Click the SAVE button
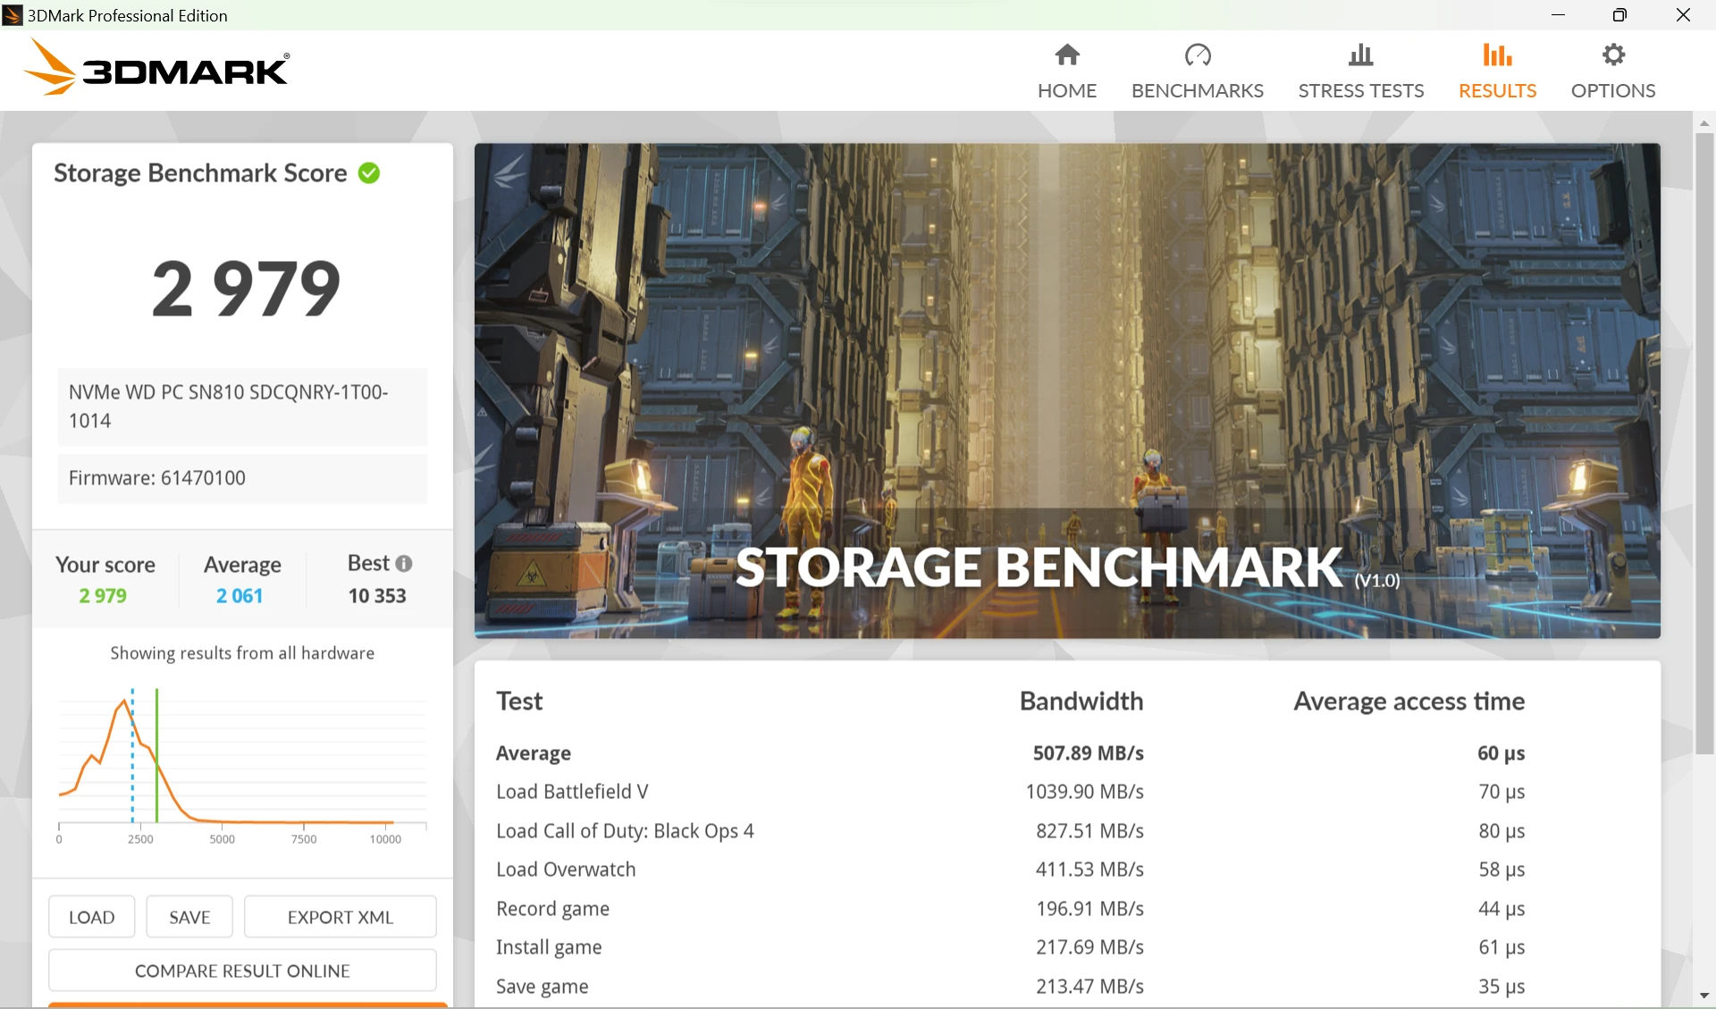This screenshot has width=1716, height=1009. 189,917
